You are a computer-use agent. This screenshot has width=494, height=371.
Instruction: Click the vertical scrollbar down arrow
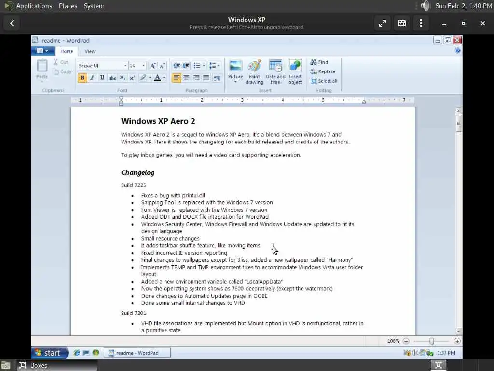(459, 331)
